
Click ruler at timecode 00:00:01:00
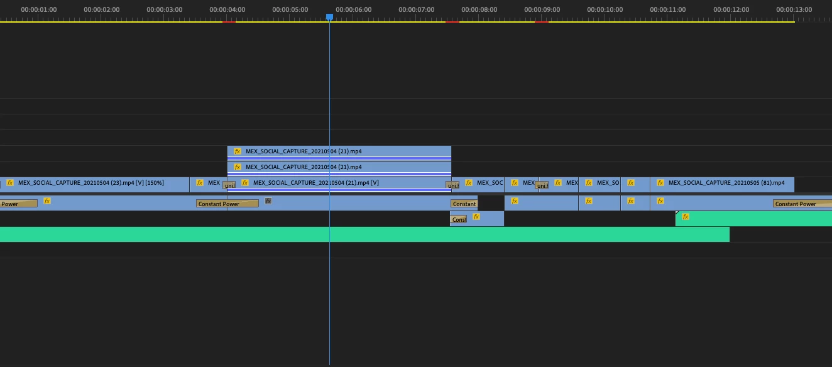pos(38,9)
